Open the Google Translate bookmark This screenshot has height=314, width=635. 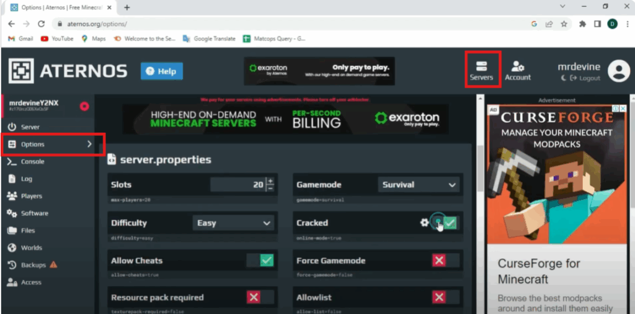(209, 38)
